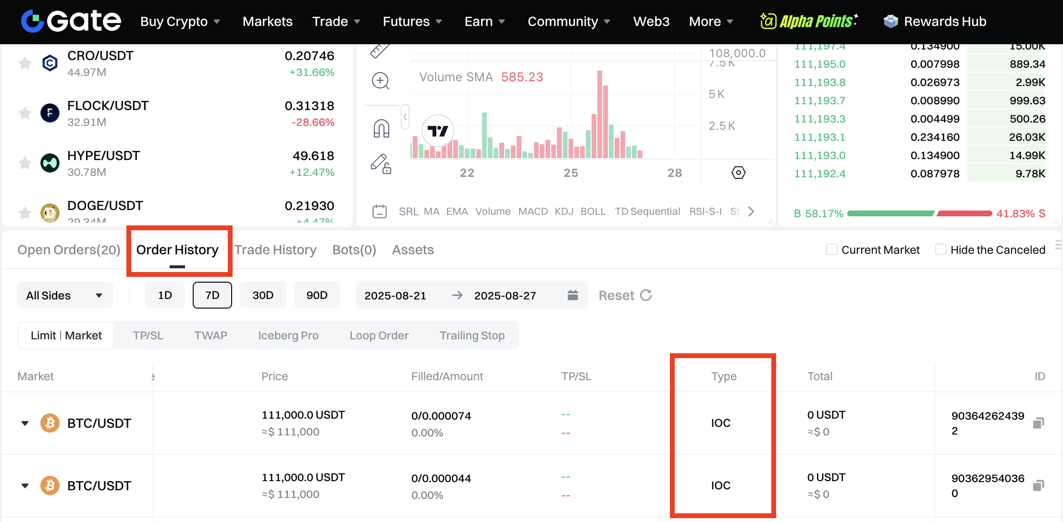Select the magnet mode chart tool
1063x522 pixels.
click(381, 128)
